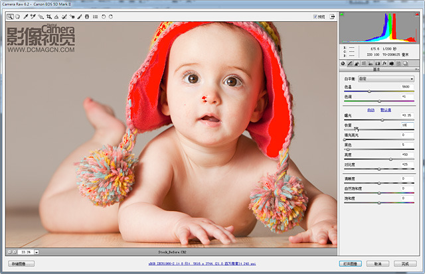This screenshot has width=425, height=274.
Task: Select the Crop tool
Action: pyautogui.click(x=49, y=16)
